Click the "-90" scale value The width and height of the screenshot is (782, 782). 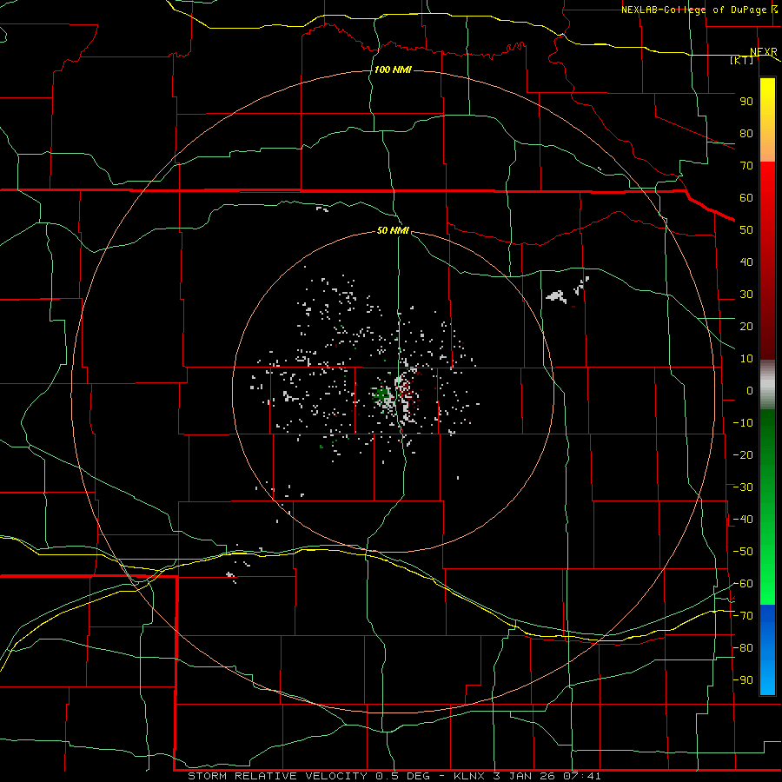pos(743,680)
